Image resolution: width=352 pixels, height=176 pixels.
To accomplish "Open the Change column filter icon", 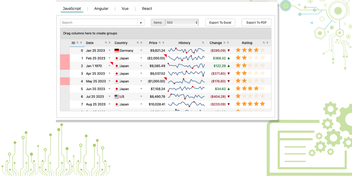I will (x=228, y=43).
